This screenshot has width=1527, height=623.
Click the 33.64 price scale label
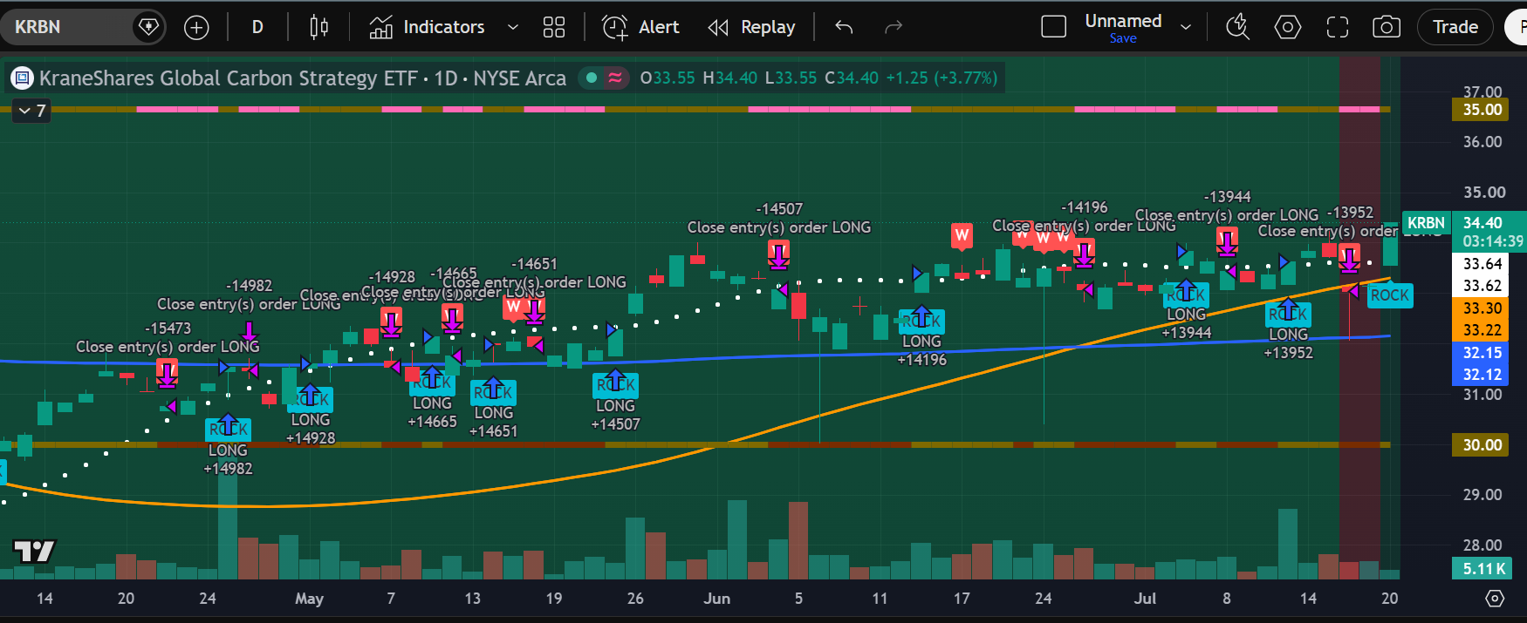(1482, 264)
